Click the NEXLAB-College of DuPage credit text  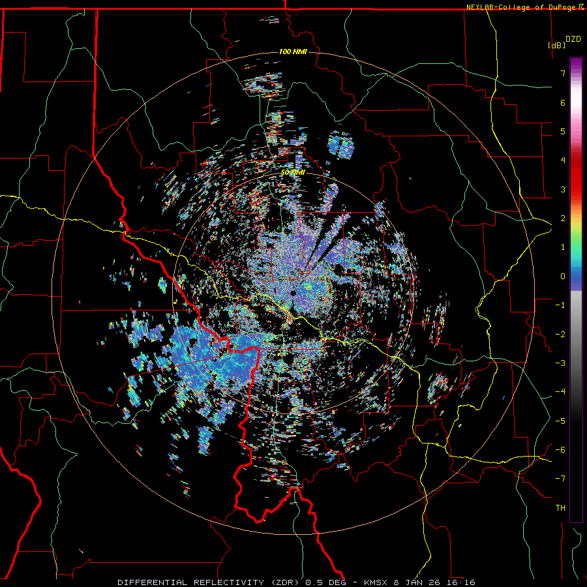click(524, 7)
